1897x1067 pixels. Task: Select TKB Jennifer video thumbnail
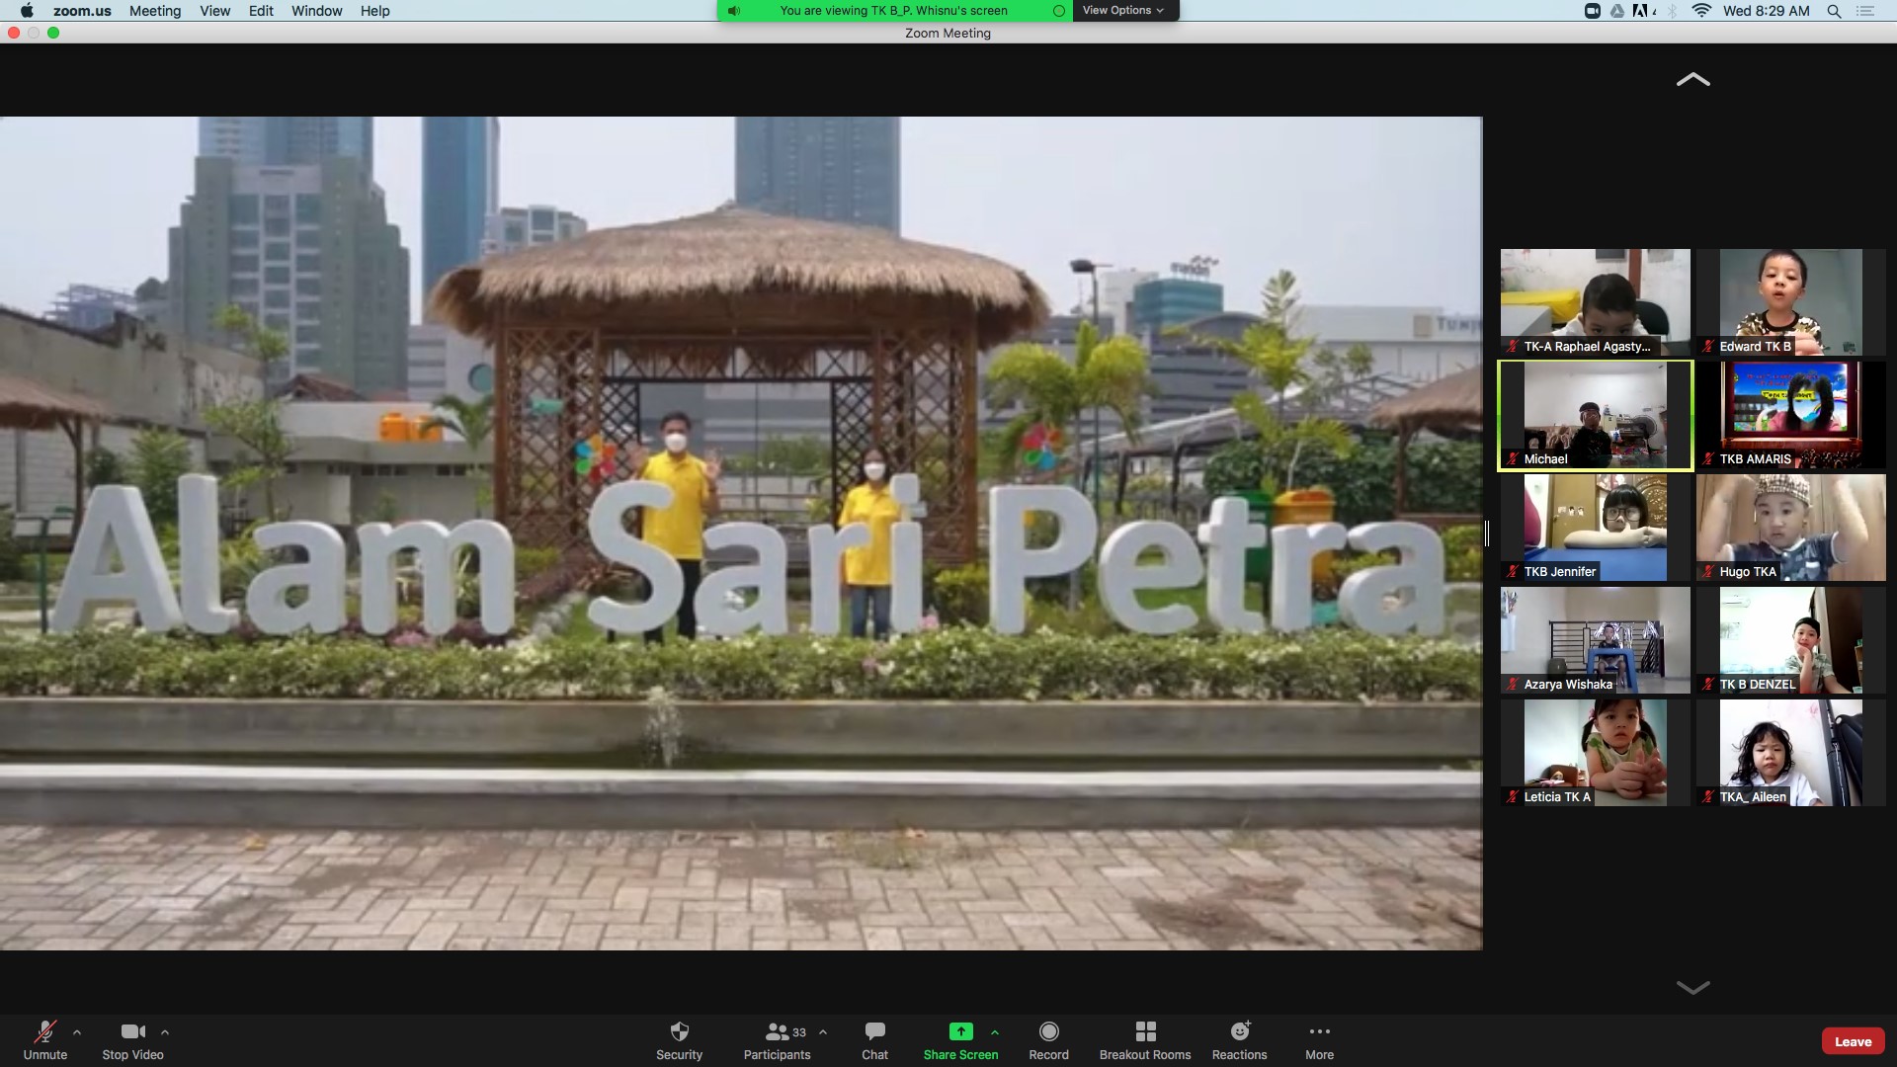(1595, 528)
